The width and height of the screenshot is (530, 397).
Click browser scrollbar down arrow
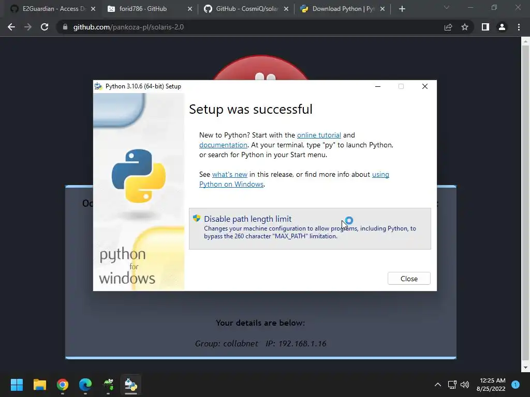(525, 368)
